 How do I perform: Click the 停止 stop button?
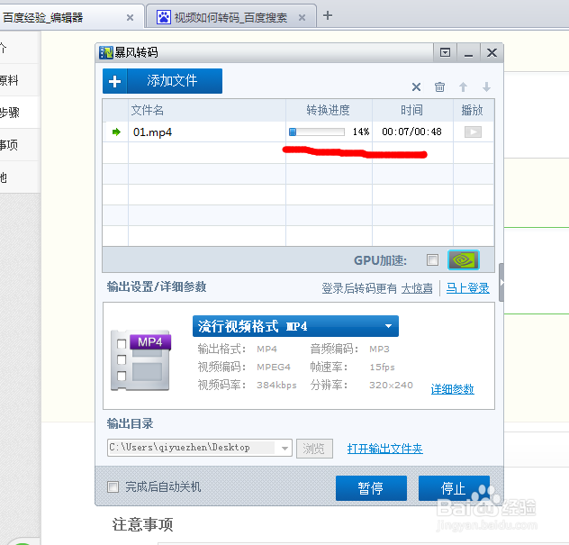click(x=454, y=488)
